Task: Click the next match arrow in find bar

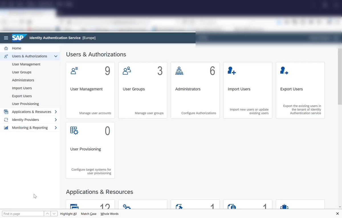Action: tap(54, 213)
